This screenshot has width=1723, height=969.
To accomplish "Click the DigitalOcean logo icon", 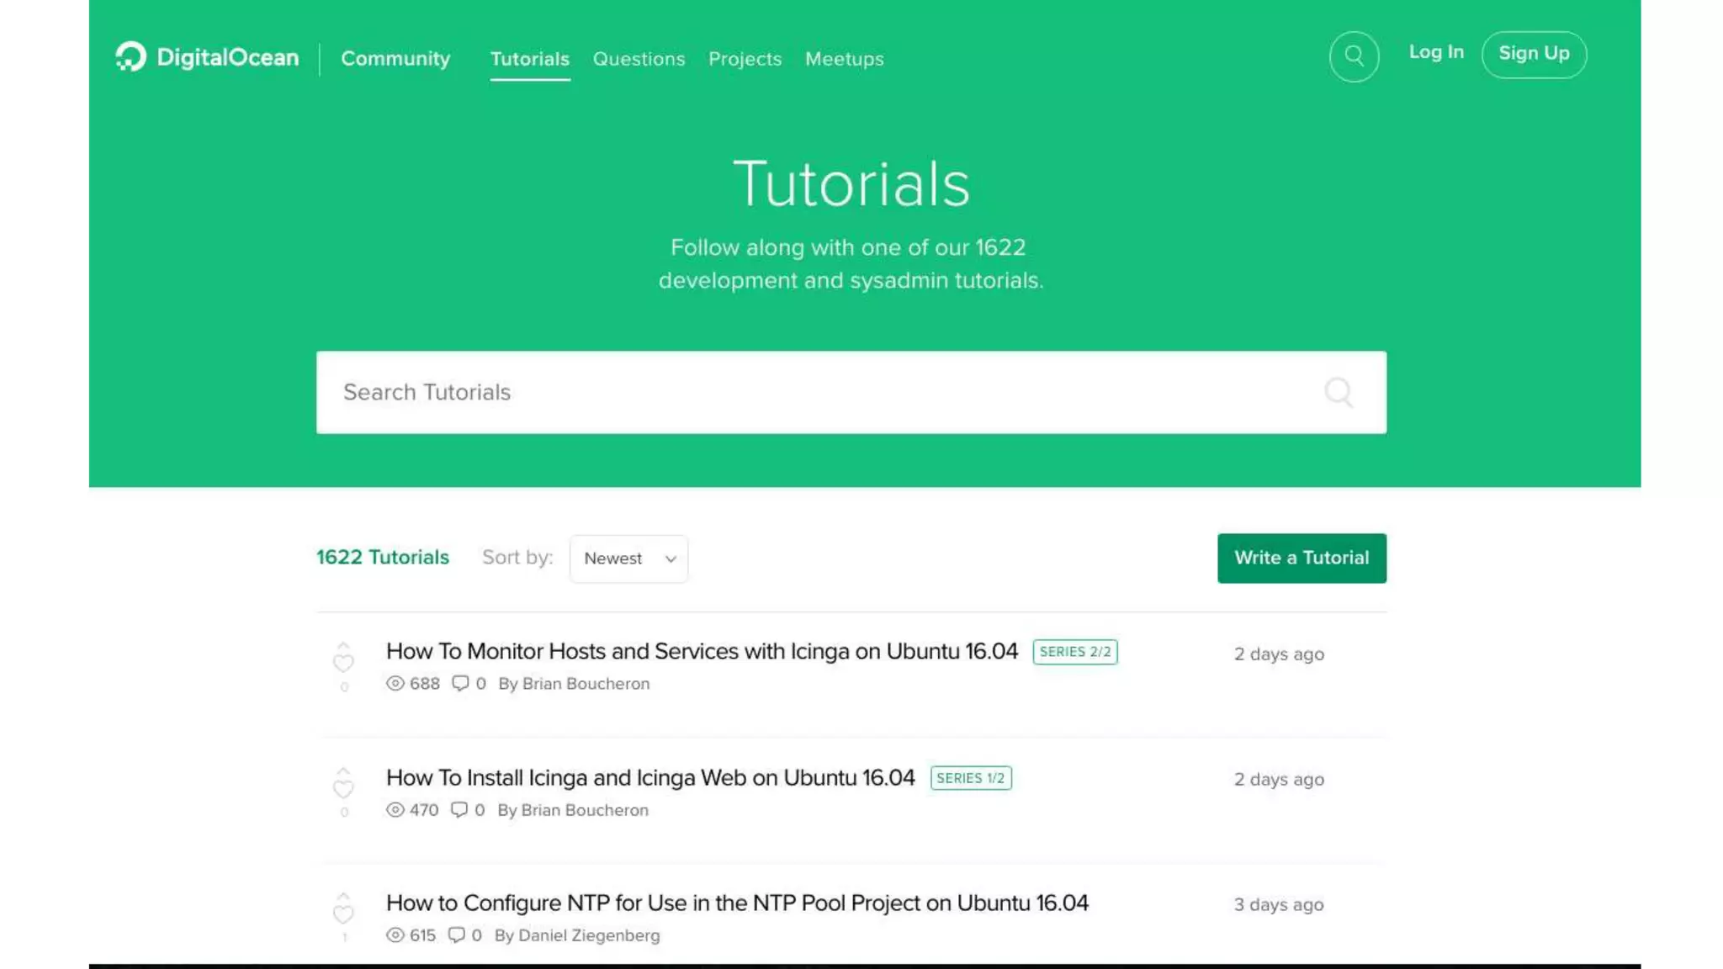I will coord(131,56).
